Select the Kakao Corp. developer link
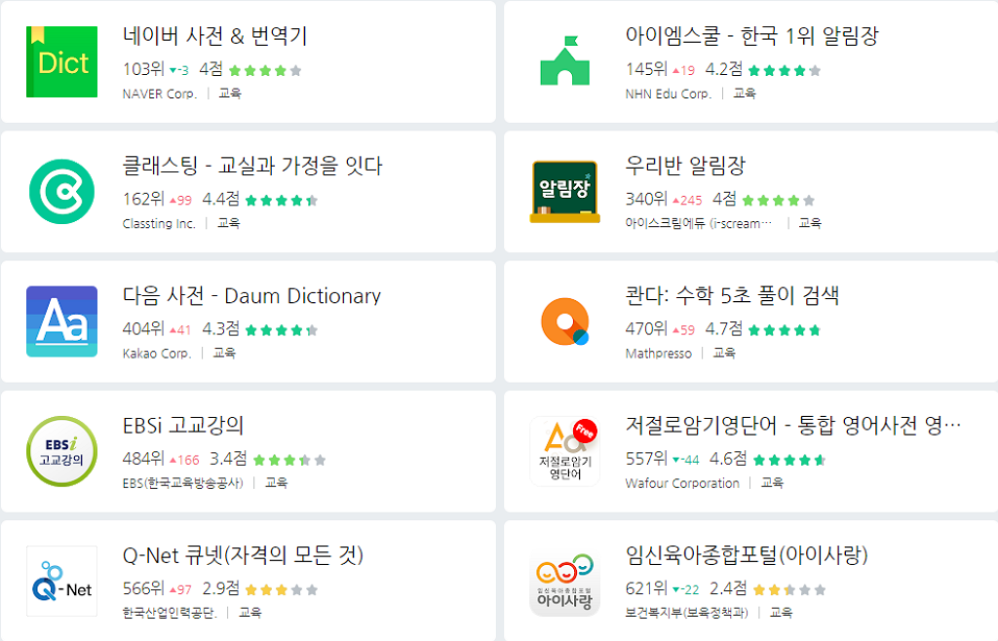The image size is (998, 641). [x=157, y=354]
